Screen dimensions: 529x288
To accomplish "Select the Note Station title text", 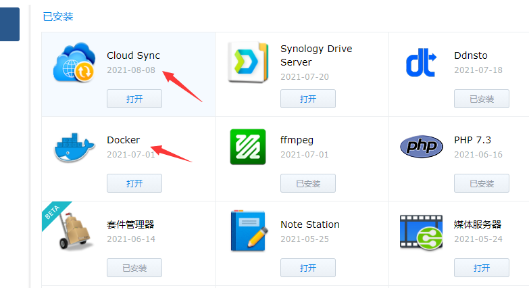I will pos(310,224).
